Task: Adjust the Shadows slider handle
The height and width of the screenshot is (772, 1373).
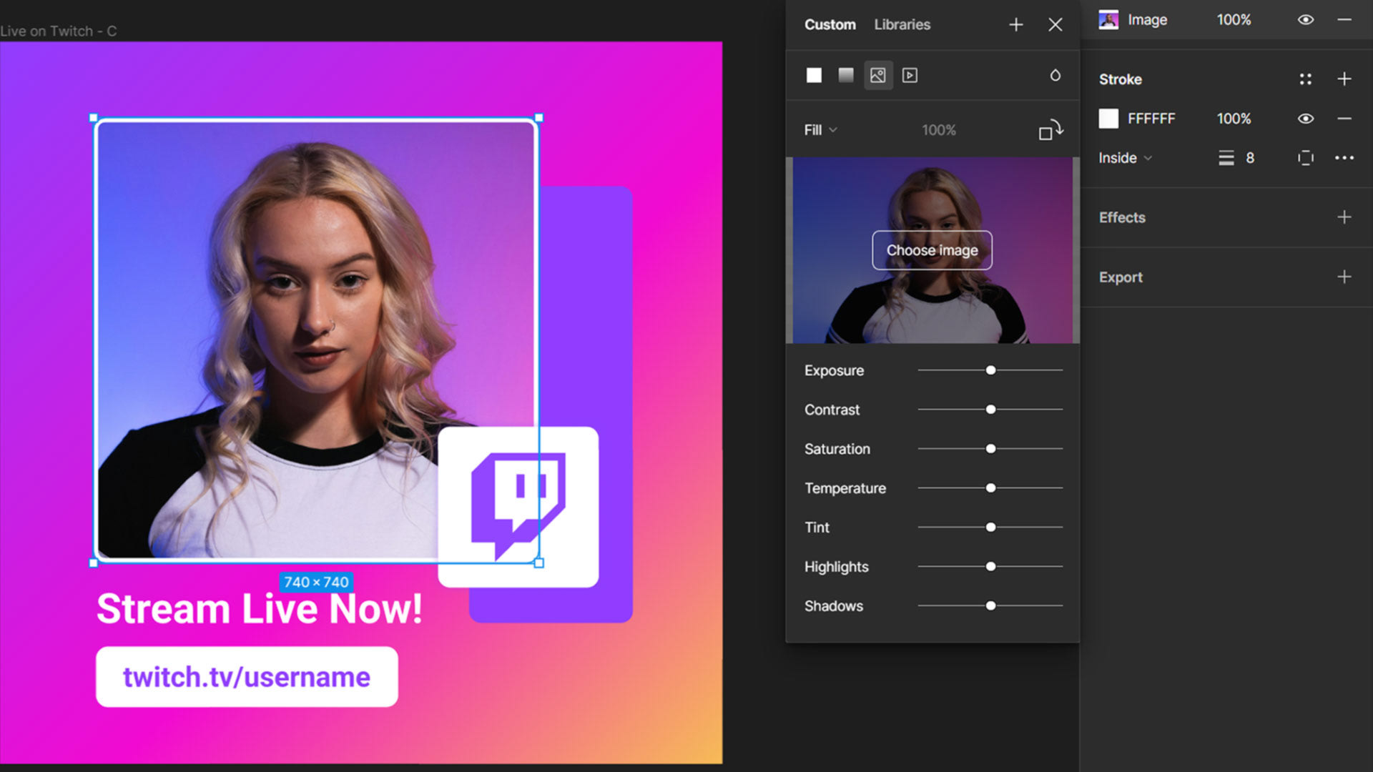Action: click(x=990, y=606)
